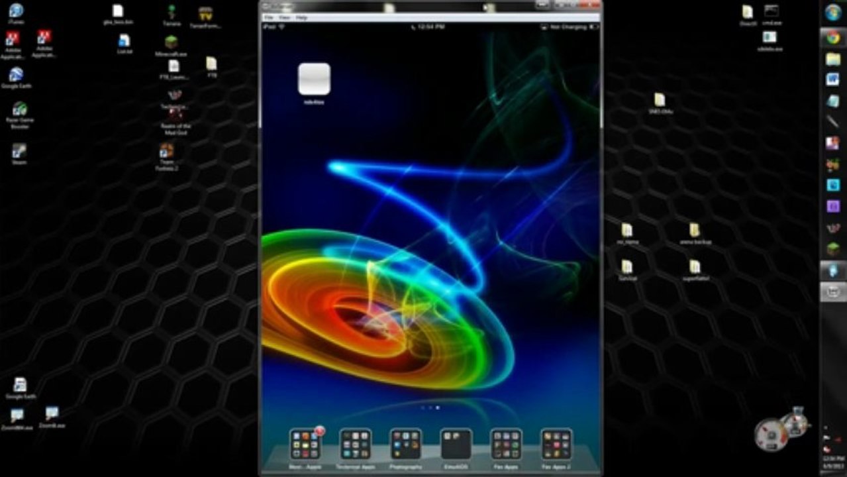Open the Help menu in iPad window
Viewport: 847px width, 477px height.
tap(301, 17)
